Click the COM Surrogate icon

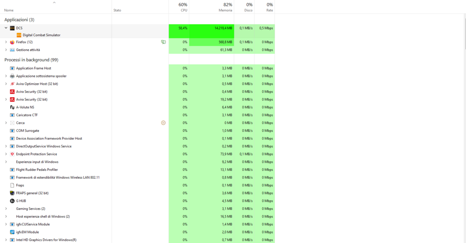(12, 131)
